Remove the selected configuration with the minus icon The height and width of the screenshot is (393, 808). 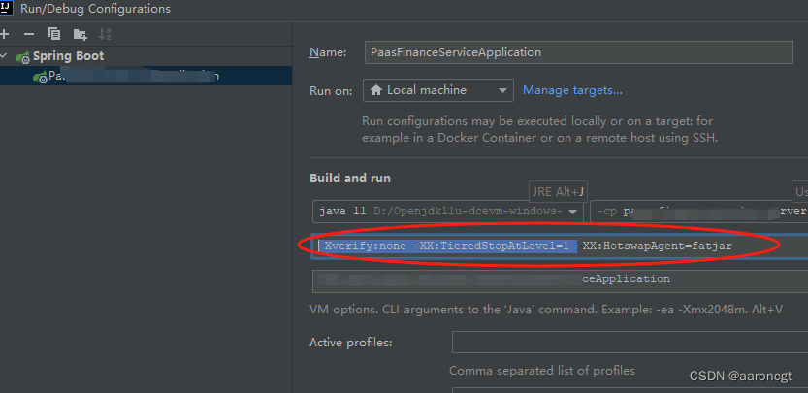(29, 35)
